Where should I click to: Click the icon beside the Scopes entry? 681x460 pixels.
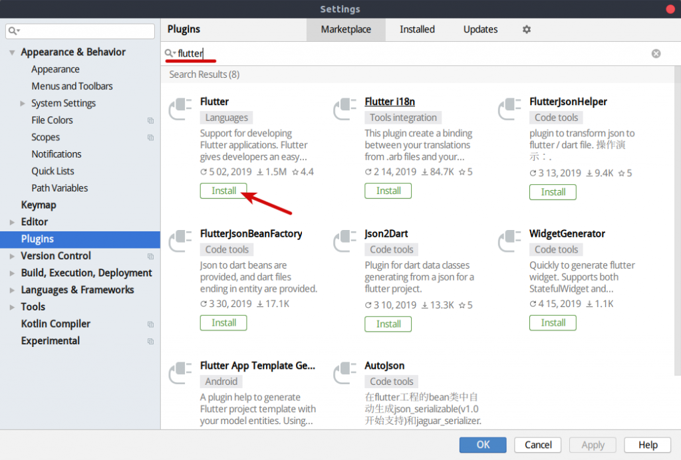(x=151, y=137)
